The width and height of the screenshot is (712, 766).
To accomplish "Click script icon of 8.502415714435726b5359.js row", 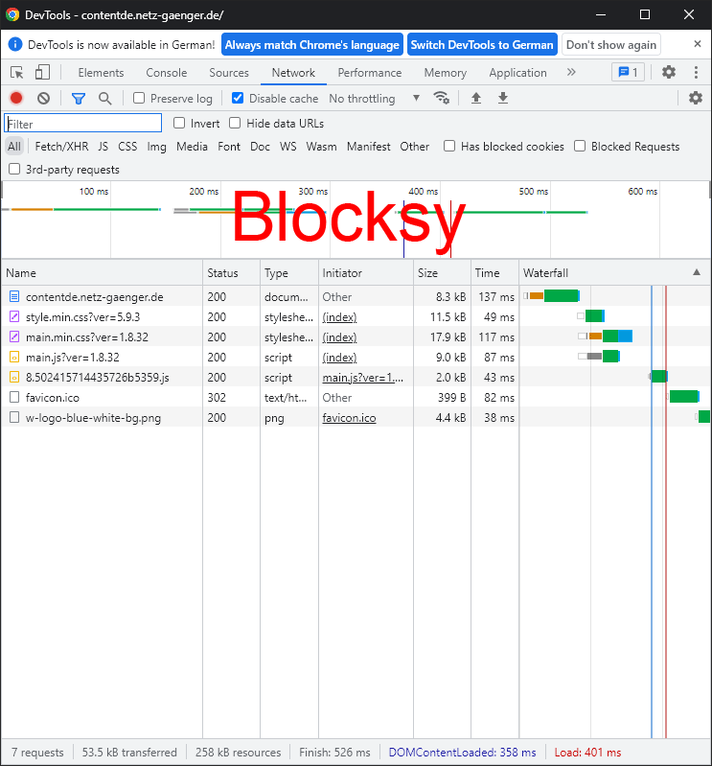I will coord(14,377).
